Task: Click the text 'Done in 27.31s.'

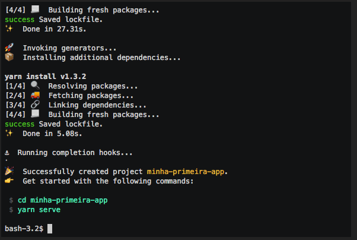Action: pos(55,29)
